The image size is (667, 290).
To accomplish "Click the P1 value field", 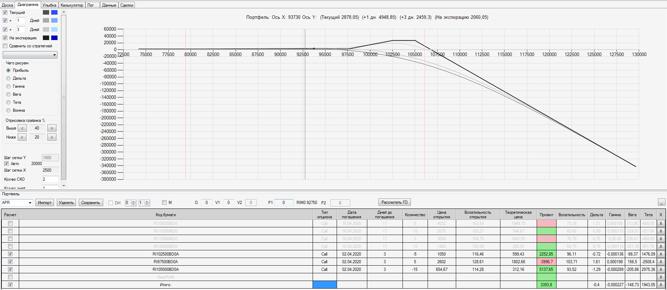I will (284, 203).
